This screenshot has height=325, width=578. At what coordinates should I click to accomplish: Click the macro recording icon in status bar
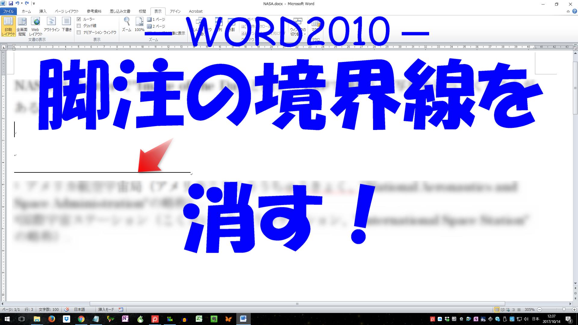[121, 309]
